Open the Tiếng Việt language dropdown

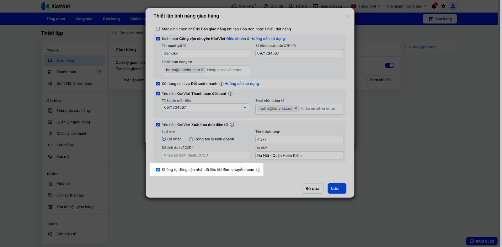tap(366, 6)
